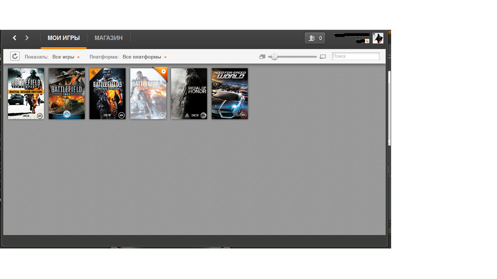
Task: Click the large tiles size icon
Action: pyautogui.click(x=323, y=57)
